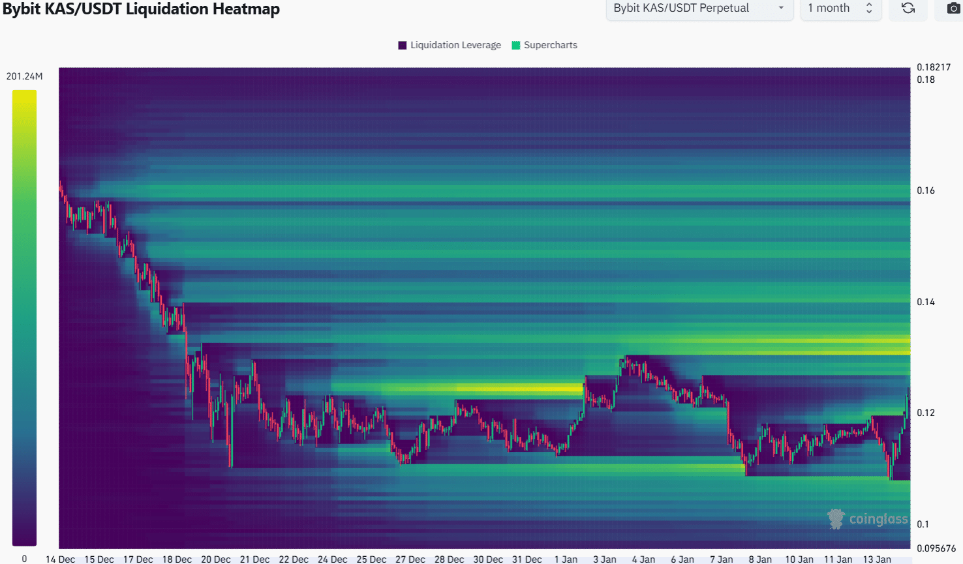Click the 1 month timeframe label

(x=829, y=8)
